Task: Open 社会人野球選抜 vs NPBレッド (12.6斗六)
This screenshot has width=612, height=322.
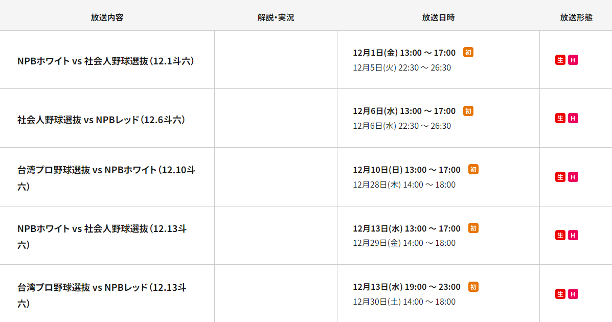Action: (101, 120)
